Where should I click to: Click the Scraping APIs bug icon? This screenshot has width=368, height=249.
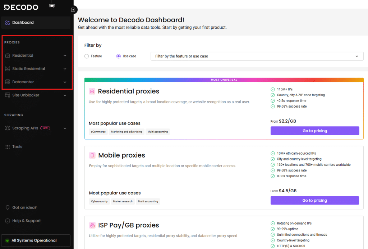(8, 128)
